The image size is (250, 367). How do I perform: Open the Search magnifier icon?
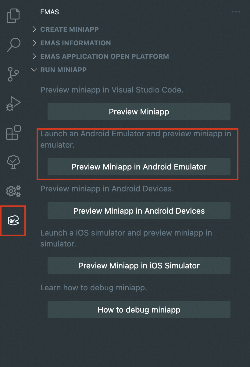click(x=13, y=45)
